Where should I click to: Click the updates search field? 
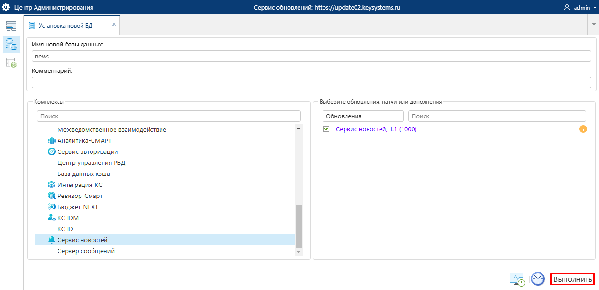[x=497, y=116]
